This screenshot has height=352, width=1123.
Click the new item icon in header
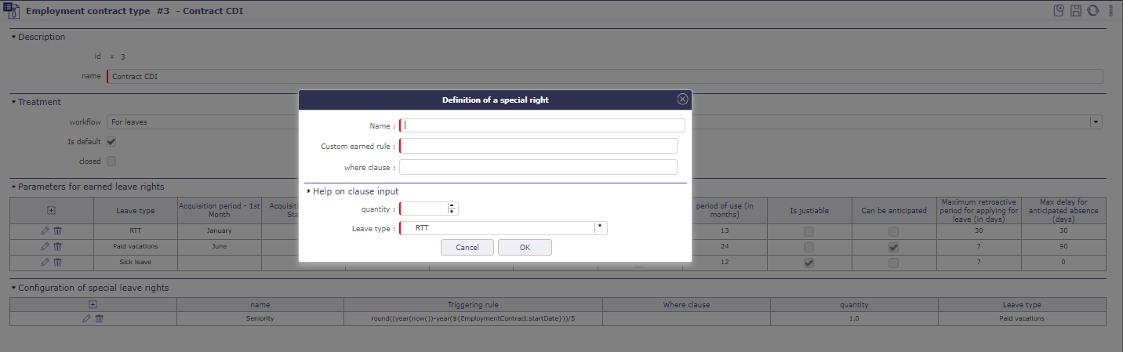point(1059,10)
